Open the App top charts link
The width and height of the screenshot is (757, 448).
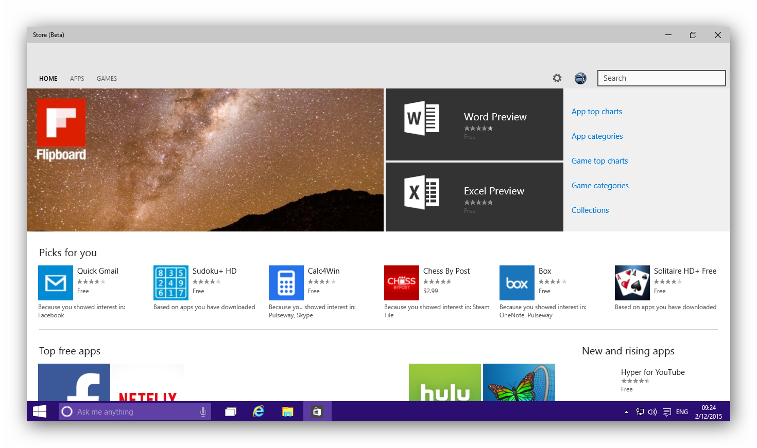597,112
